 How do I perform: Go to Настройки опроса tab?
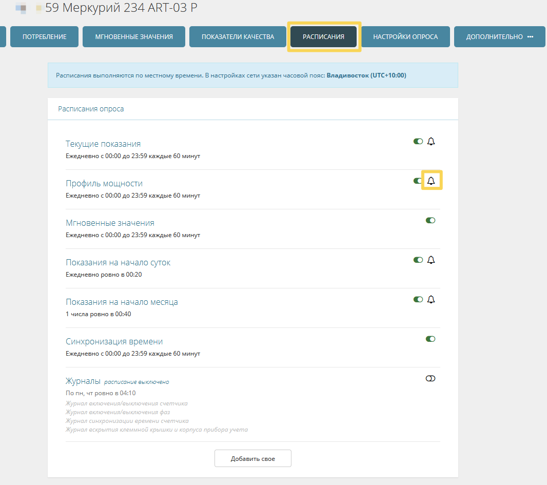click(x=405, y=36)
